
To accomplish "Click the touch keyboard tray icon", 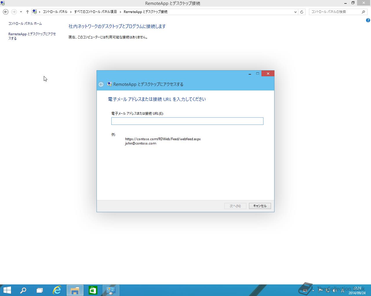I will coord(305,291).
